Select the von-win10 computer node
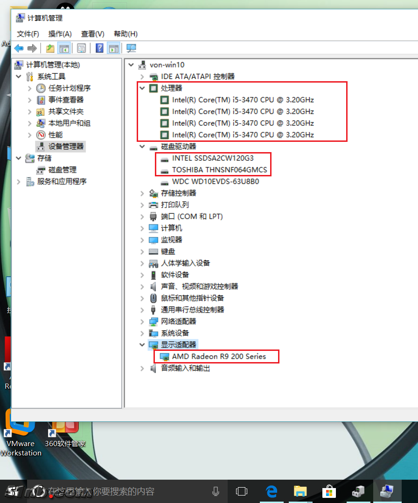Image resolution: width=418 pixels, height=503 pixels. (x=167, y=65)
